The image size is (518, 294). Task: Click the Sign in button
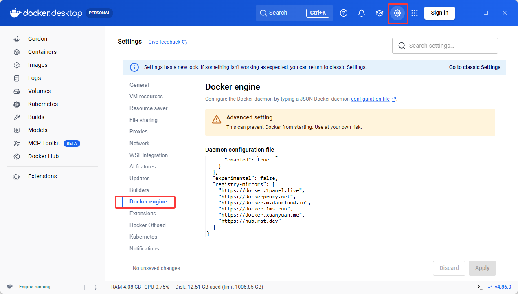tap(439, 13)
